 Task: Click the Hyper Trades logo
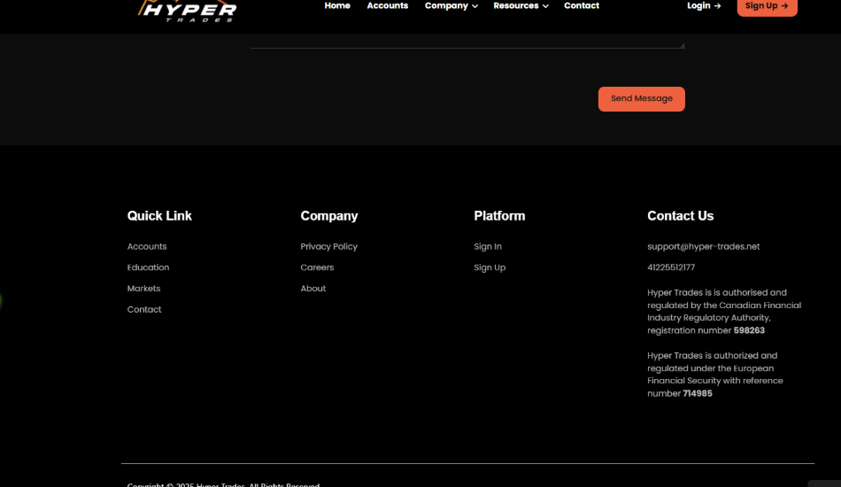click(187, 11)
